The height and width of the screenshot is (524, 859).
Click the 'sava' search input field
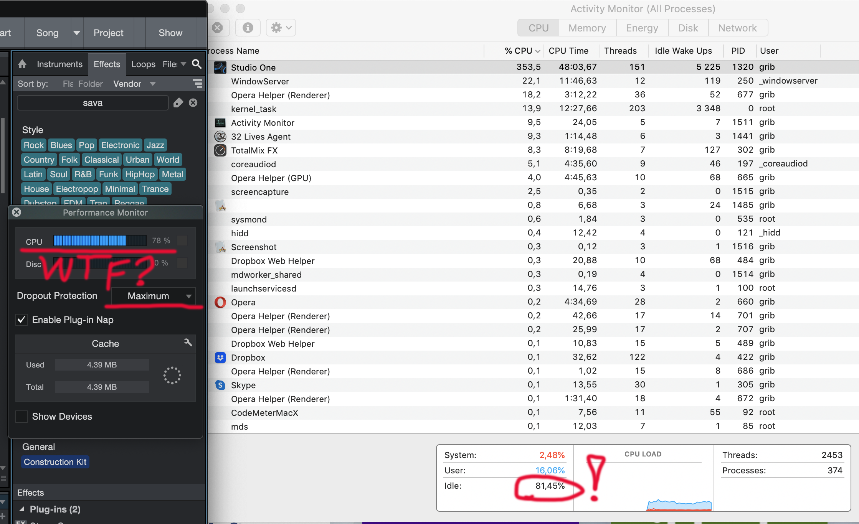[93, 103]
